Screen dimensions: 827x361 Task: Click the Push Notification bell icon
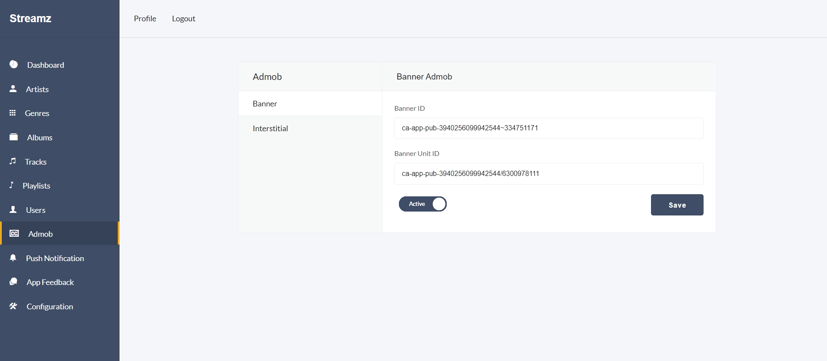13,258
